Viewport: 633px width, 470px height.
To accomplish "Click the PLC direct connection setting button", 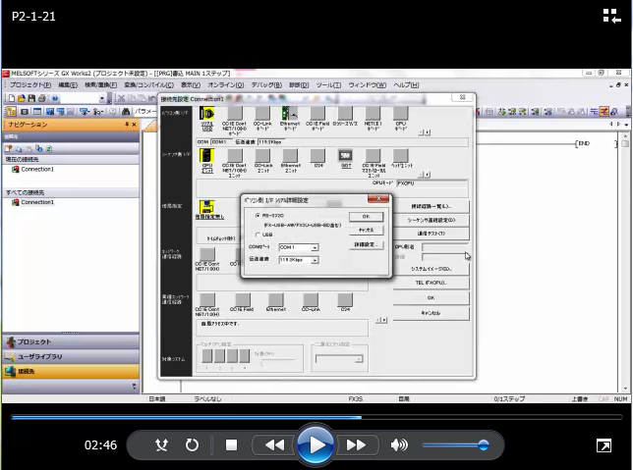I will click(432, 220).
